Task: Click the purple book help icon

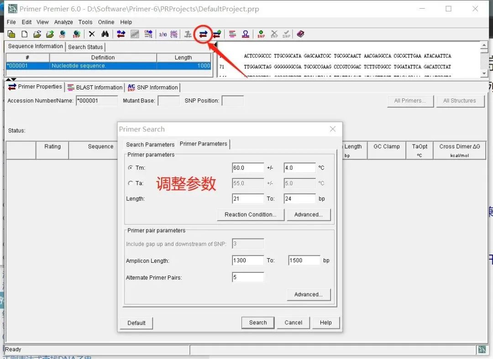Action: point(300,34)
